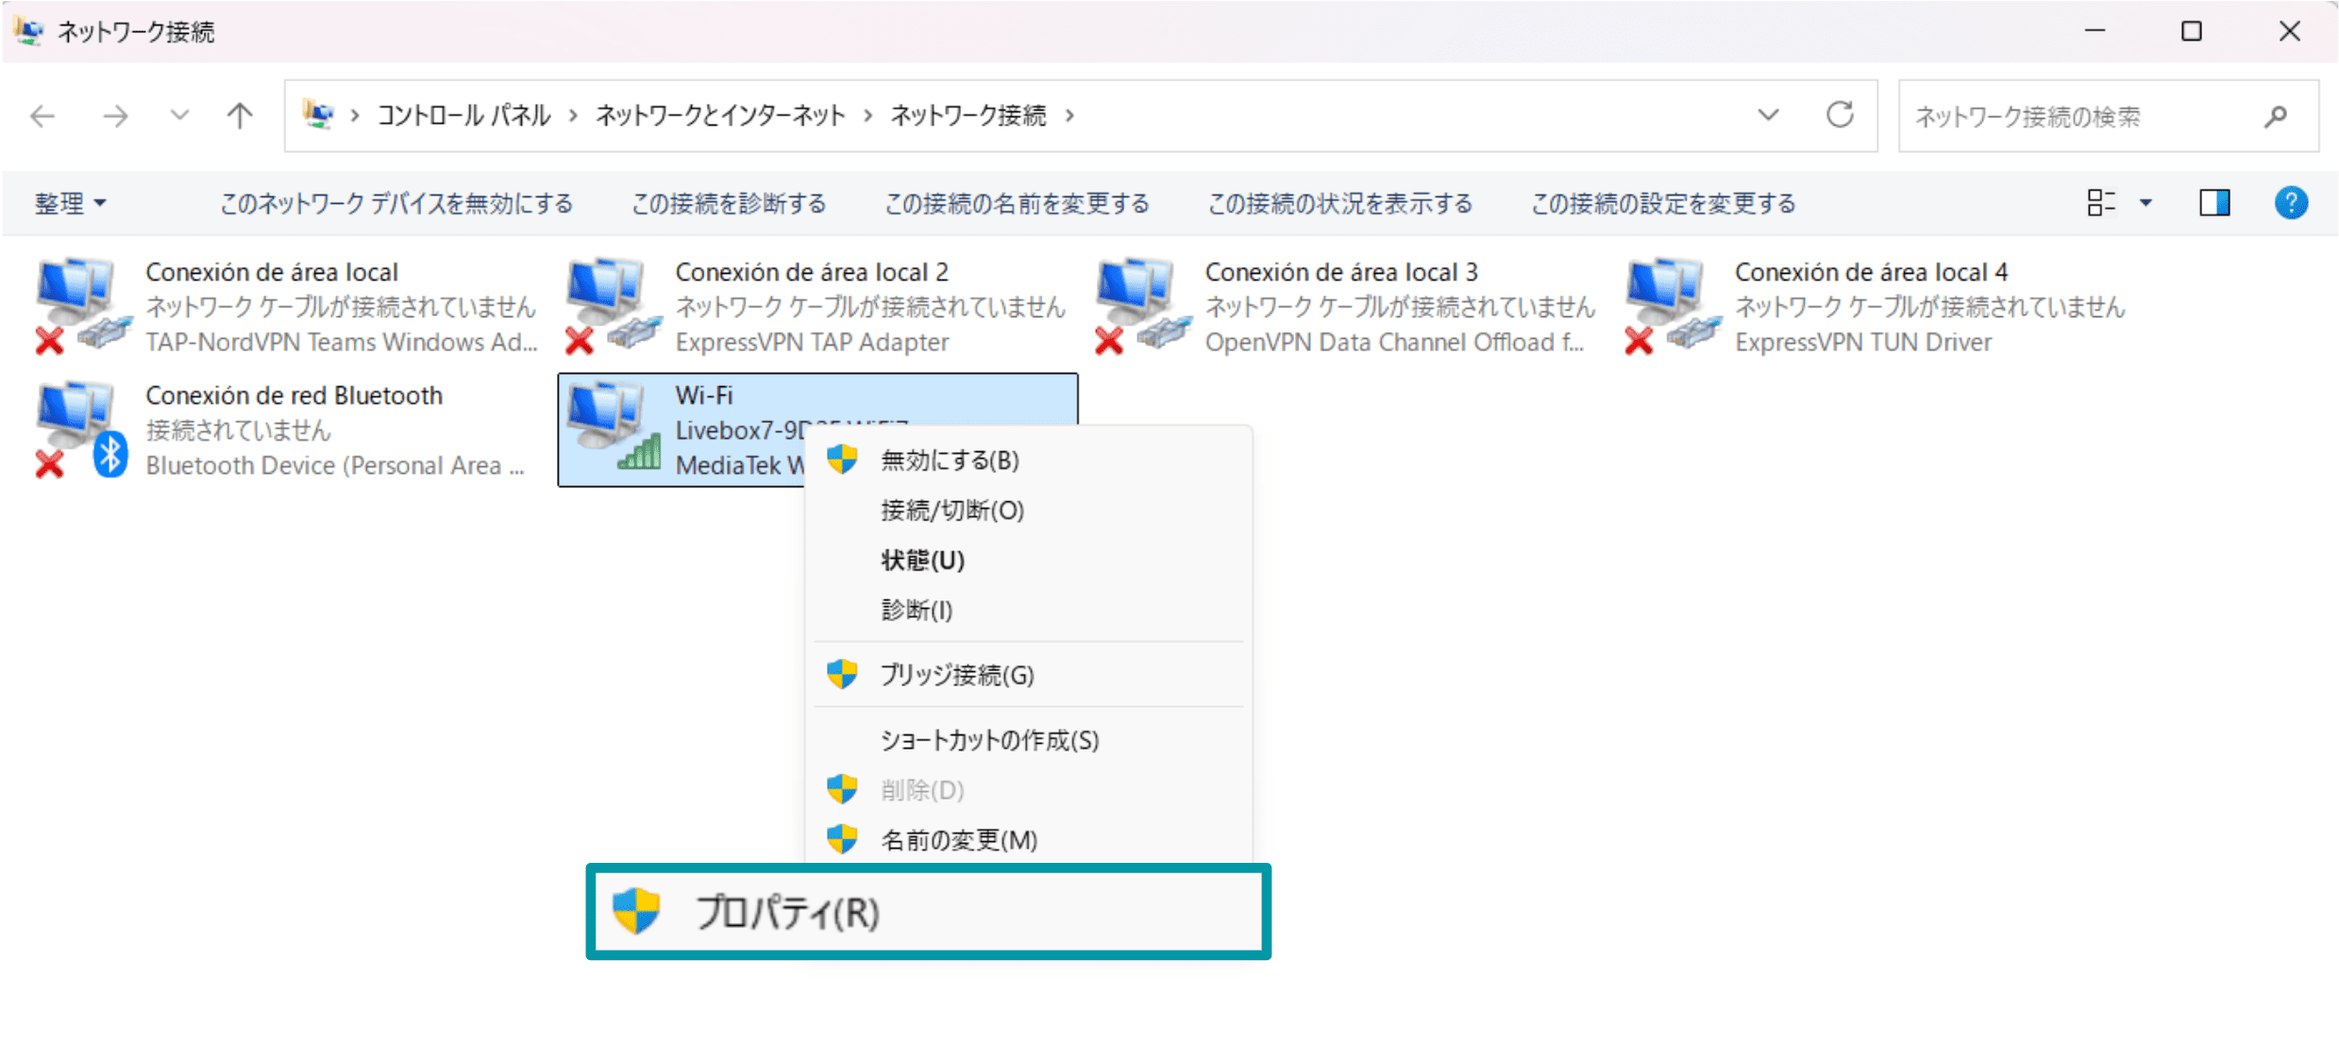Toggle the preview pane
Viewport: 2339px width, 1046px height.
(2213, 202)
